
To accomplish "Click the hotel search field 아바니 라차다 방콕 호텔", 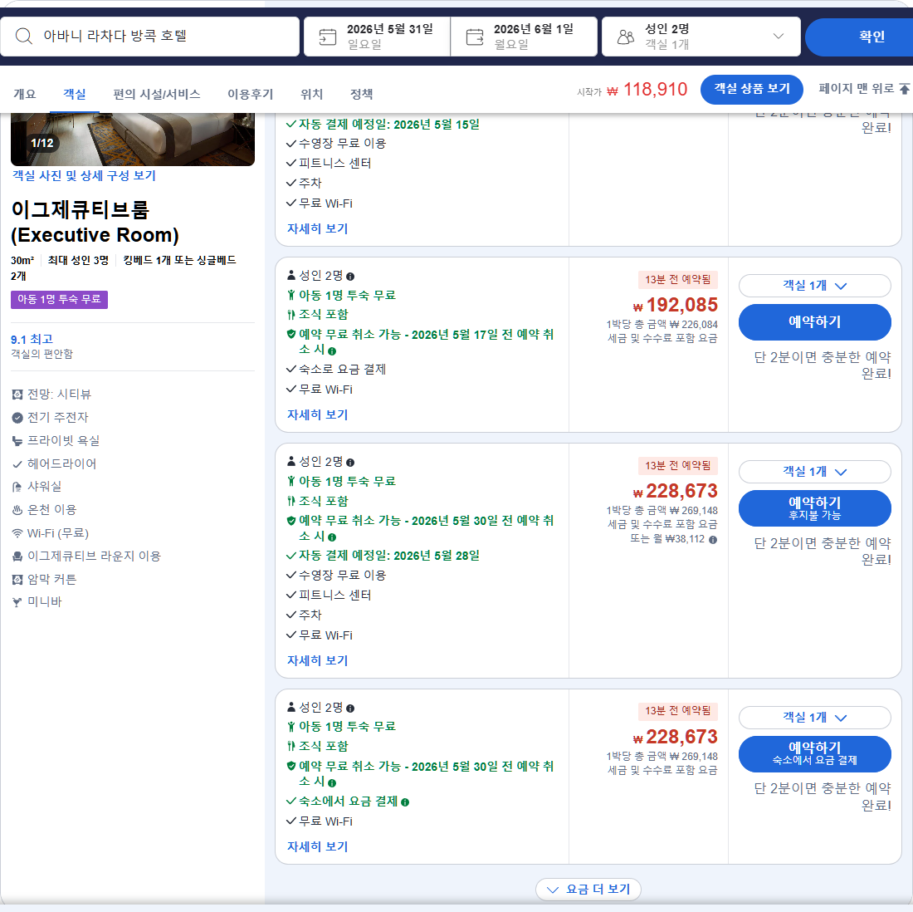I will (149, 36).
